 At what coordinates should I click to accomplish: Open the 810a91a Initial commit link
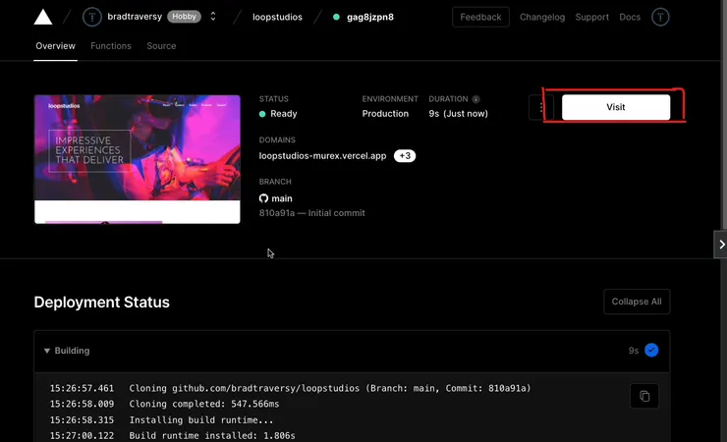pos(311,213)
